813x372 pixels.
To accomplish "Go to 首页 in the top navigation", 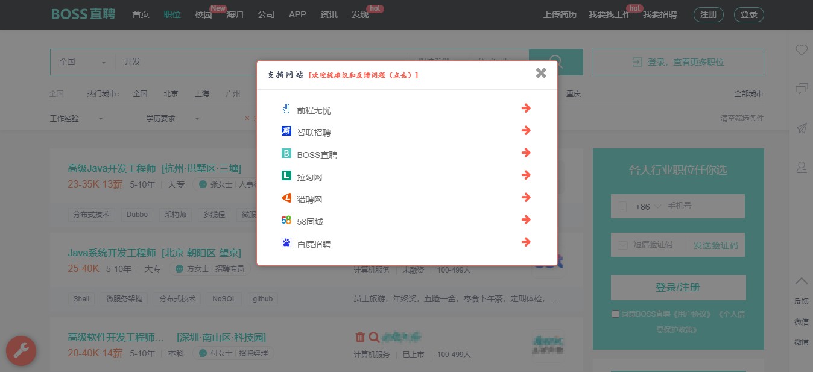I will click(x=141, y=14).
